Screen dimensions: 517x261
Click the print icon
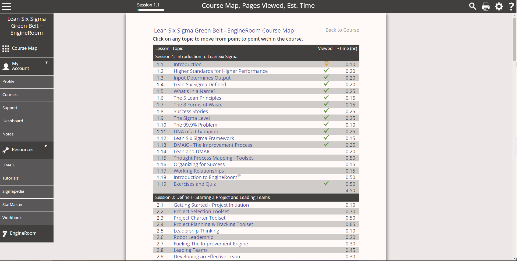click(x=486, y=6)
